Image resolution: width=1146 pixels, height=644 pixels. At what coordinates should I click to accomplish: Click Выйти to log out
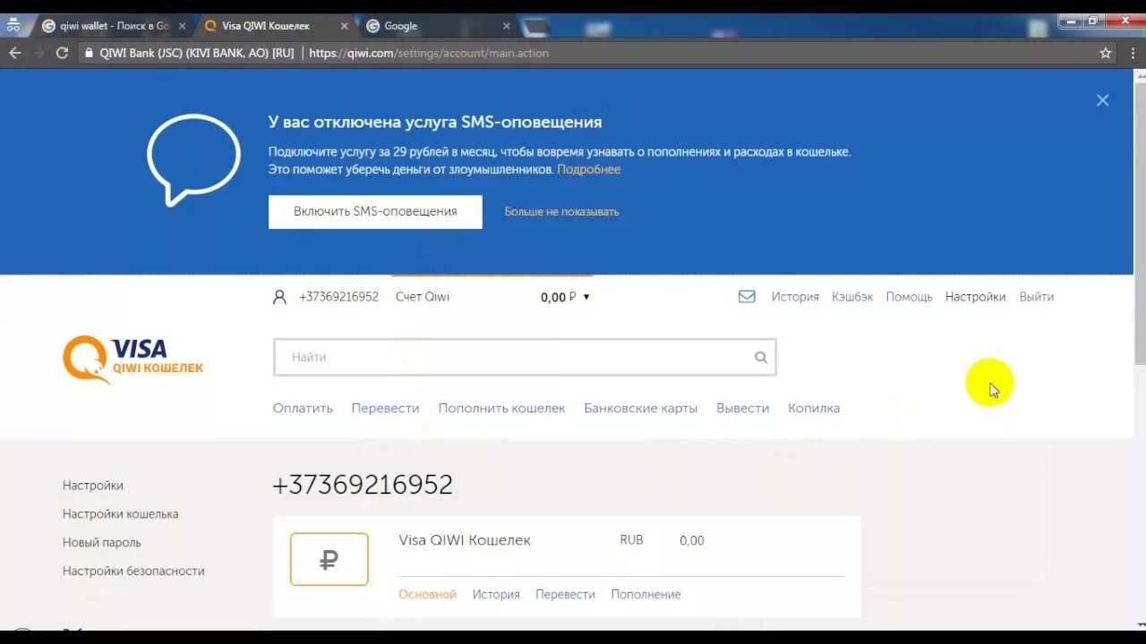point(1036,297)
